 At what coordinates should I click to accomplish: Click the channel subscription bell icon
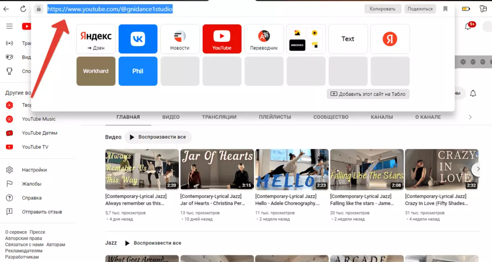473,93
